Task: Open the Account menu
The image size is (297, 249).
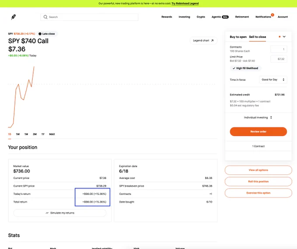Action: tap(283, 17)
